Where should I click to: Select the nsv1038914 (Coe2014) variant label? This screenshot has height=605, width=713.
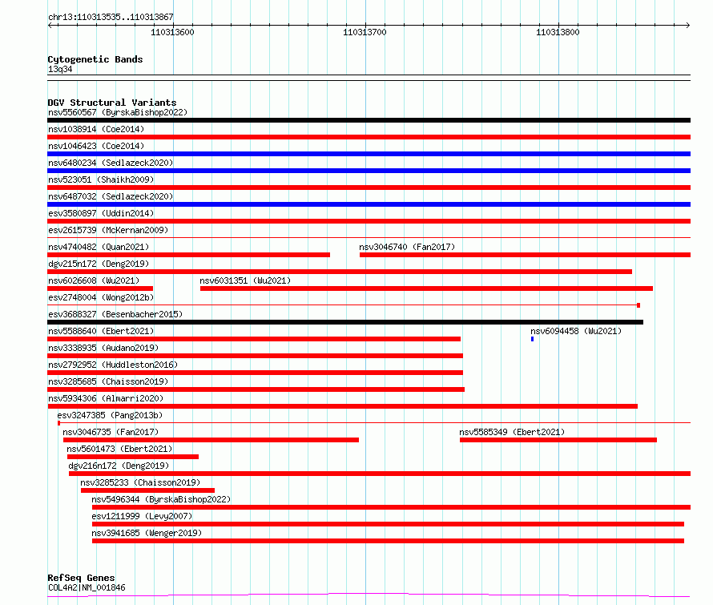coord(96,129)
